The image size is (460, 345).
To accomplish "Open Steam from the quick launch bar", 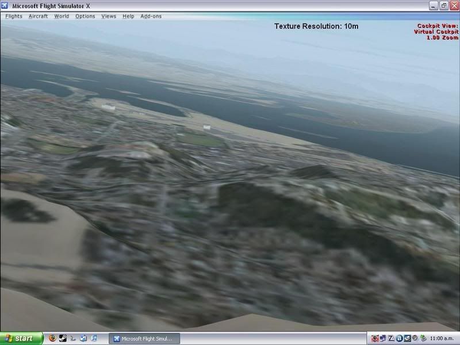I will tap(62, 339).
